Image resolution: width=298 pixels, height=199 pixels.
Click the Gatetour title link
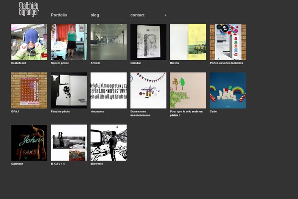pyautogui.click(x=17, y=164)
